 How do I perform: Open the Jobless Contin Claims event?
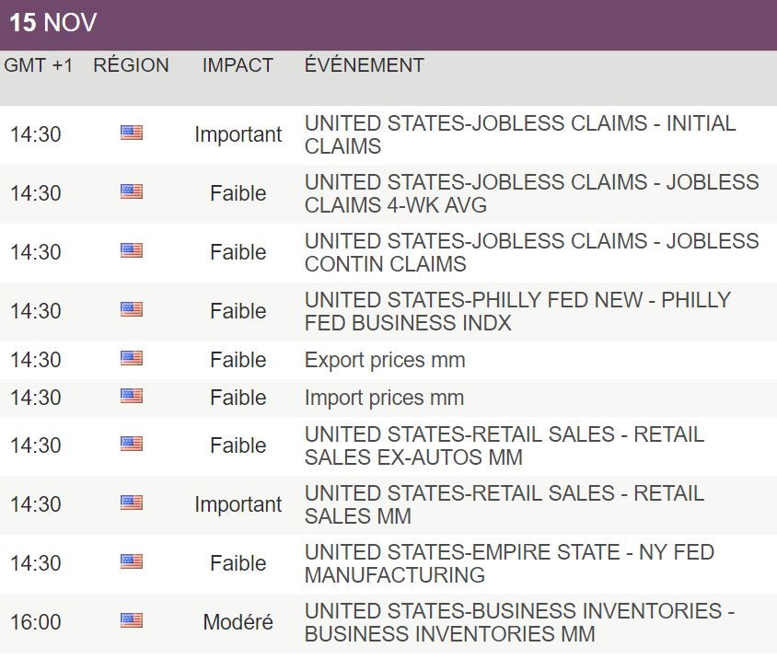coord(531,252)
